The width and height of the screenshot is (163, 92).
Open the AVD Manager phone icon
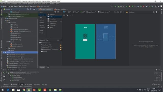point(150,6)
